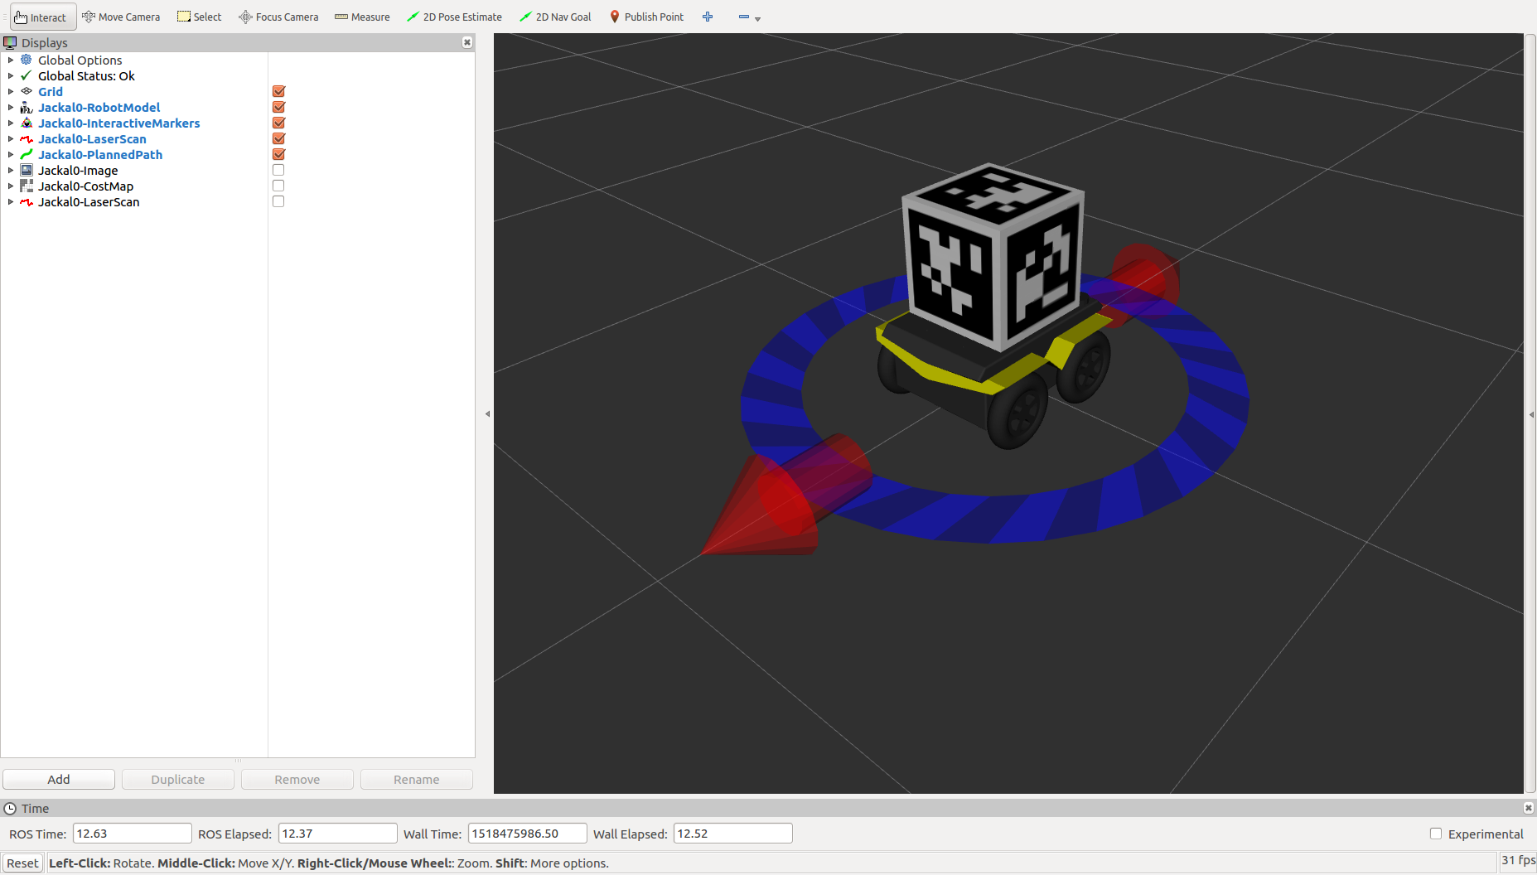This screenshot has width=1537, height=875.
Task: Select the 2D Nav Goal tool
Action: pyautogui.click(x=555, y=17)
